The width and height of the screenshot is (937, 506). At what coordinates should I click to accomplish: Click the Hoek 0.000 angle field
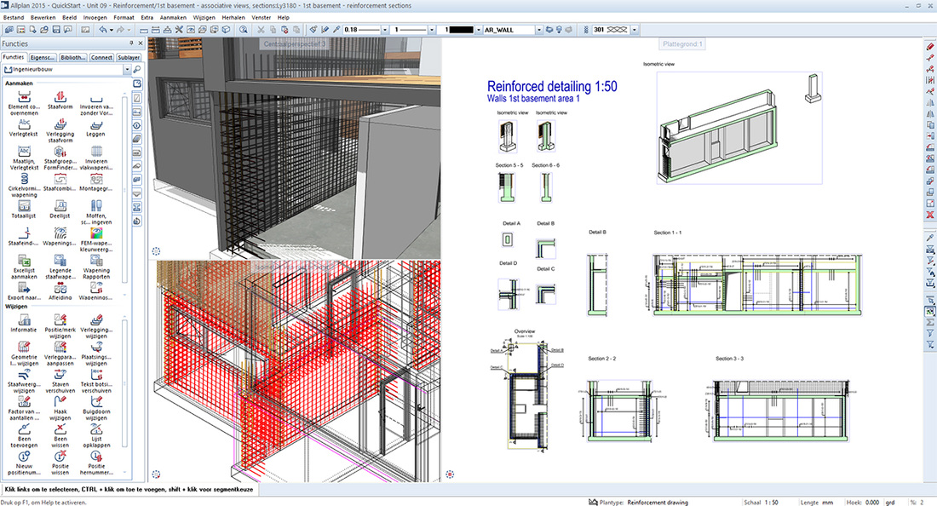pyautogui.click(x=871, y=503)
